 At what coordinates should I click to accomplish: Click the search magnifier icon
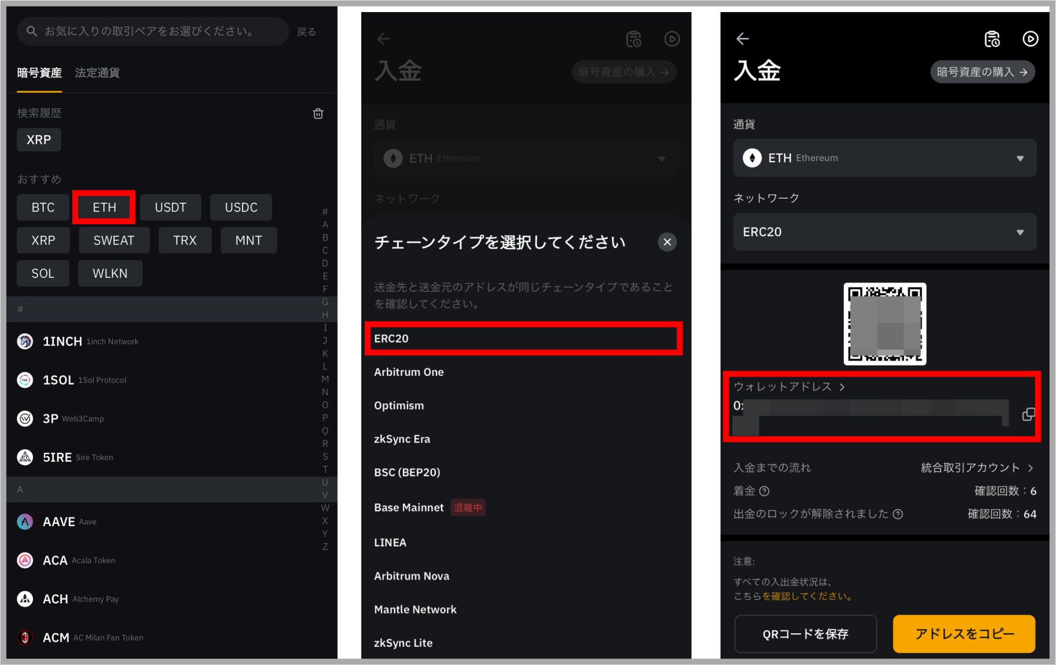coord(31,31)
